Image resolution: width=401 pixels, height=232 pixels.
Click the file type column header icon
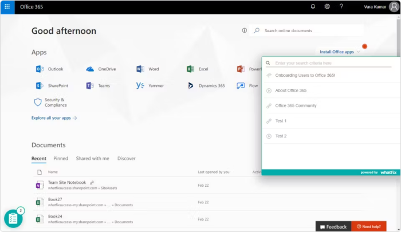(x=40, y=172)
